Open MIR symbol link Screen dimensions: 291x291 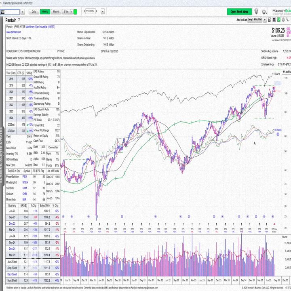(x=24, y=200)
